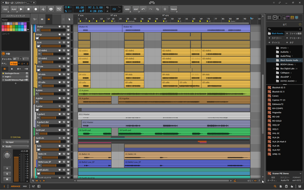Mute the Synth pad track
Viewport: 304px width, 190px height.
click(68, 130)
